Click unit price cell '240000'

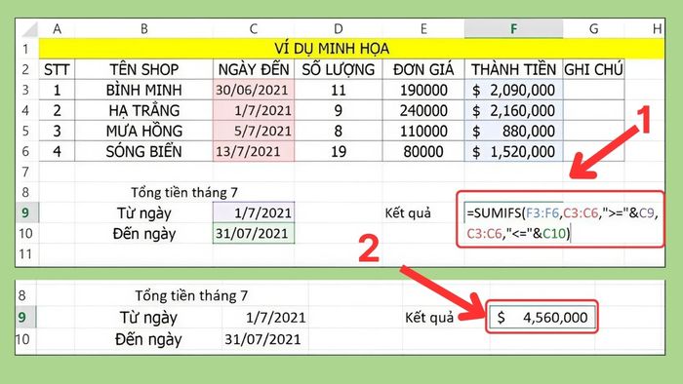pyautogui.click(x=423, y=110)
